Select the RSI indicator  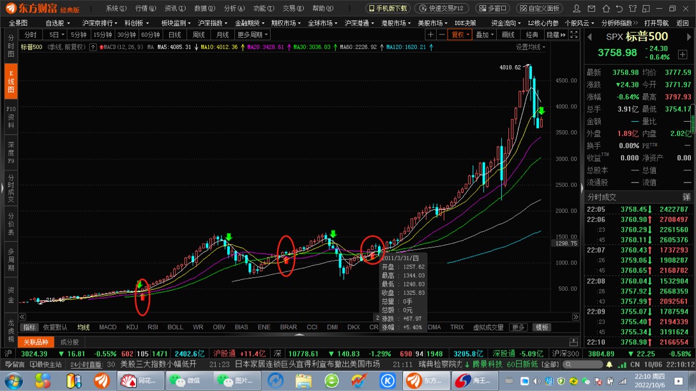[x=153, y=327]
